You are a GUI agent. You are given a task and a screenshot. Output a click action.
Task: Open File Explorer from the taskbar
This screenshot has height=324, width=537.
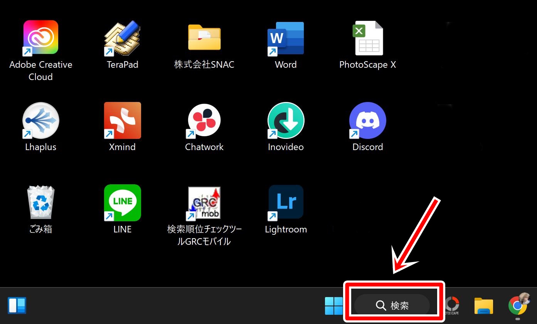pyautogui.click(x=484, y=305)
